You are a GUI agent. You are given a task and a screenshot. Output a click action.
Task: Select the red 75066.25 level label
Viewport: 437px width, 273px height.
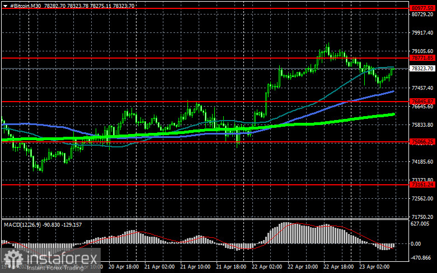[x=422, y=142]
